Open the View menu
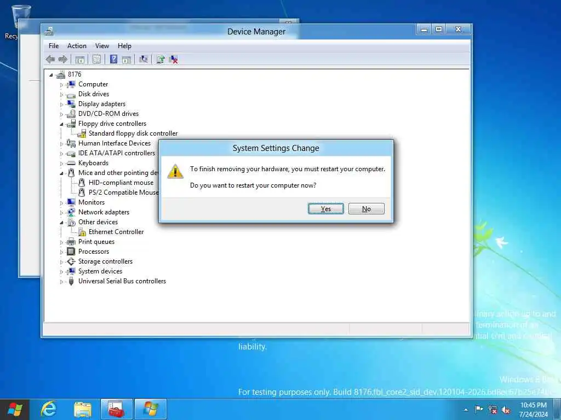The width and height of the screenshot is (561, 420). (x=102, y=46)
